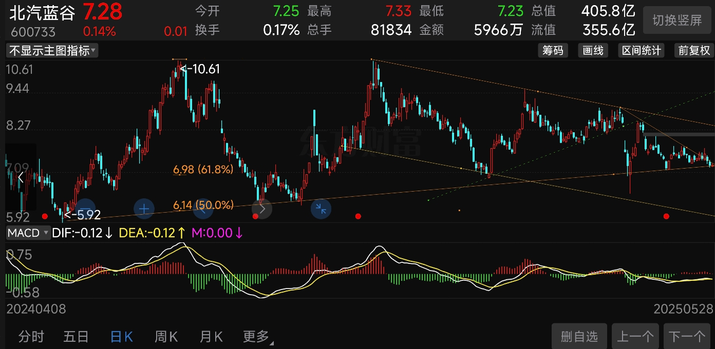Click the current price 7.28

tap(102, 11)
